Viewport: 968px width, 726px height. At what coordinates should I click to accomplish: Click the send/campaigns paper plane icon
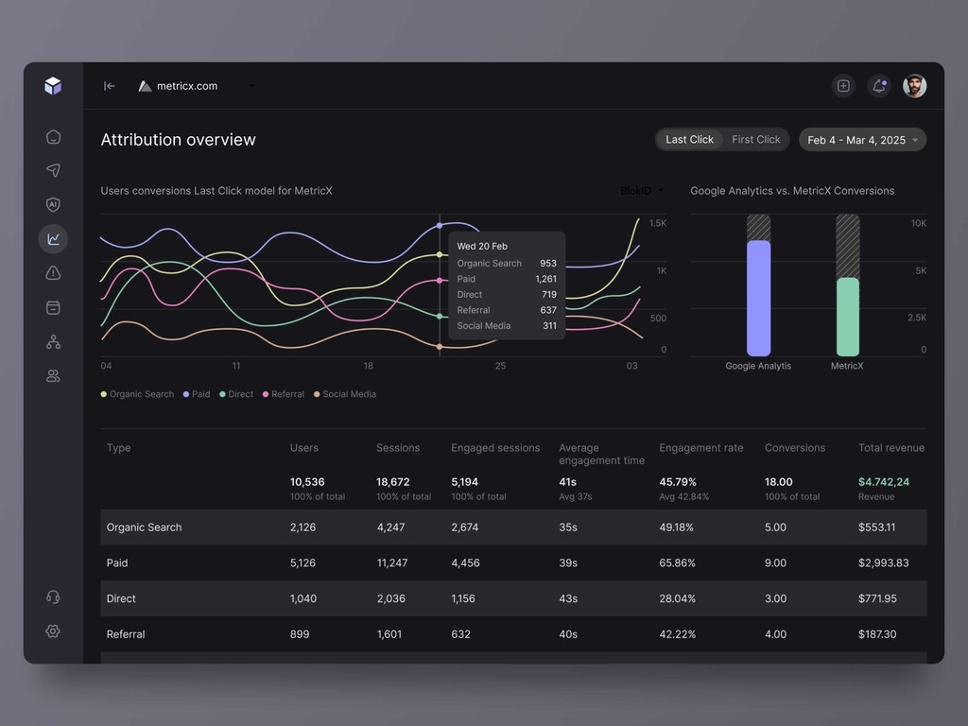[53, 170]
